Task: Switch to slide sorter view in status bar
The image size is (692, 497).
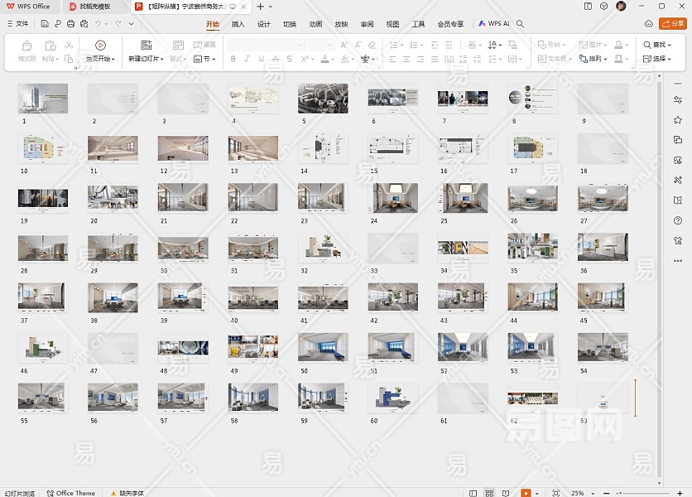Action: tap(488, 493)
